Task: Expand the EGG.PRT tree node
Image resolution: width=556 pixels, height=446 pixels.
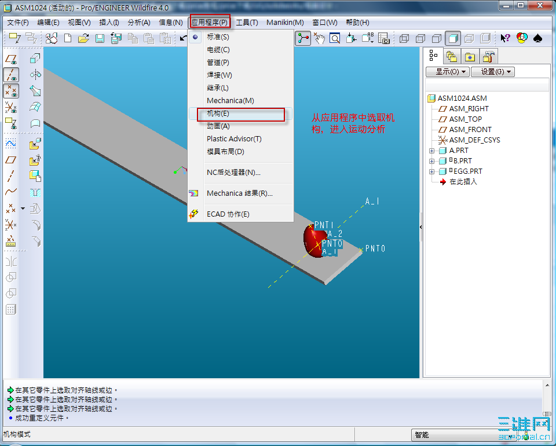Action: pos(431,171)
